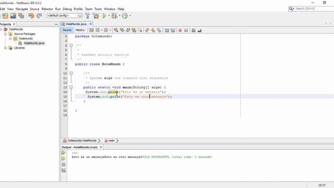Click the Comment editor toolbar icon
334x188 pixels.
click(x=194, y=30)
